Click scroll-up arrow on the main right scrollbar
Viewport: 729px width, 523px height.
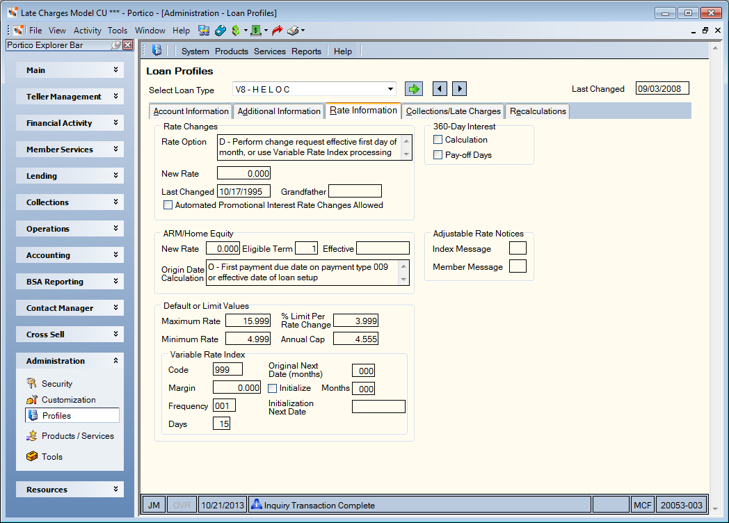pyautogui.click(x=715, y=48)
